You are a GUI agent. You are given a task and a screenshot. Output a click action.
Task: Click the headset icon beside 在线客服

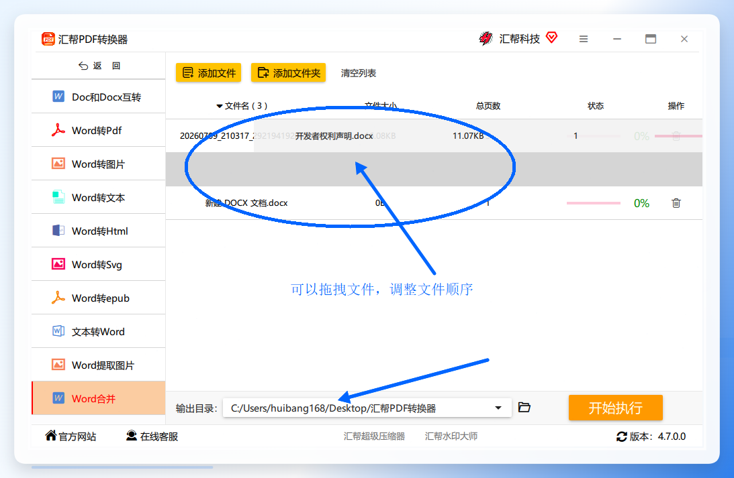click(x=132, y=436)
